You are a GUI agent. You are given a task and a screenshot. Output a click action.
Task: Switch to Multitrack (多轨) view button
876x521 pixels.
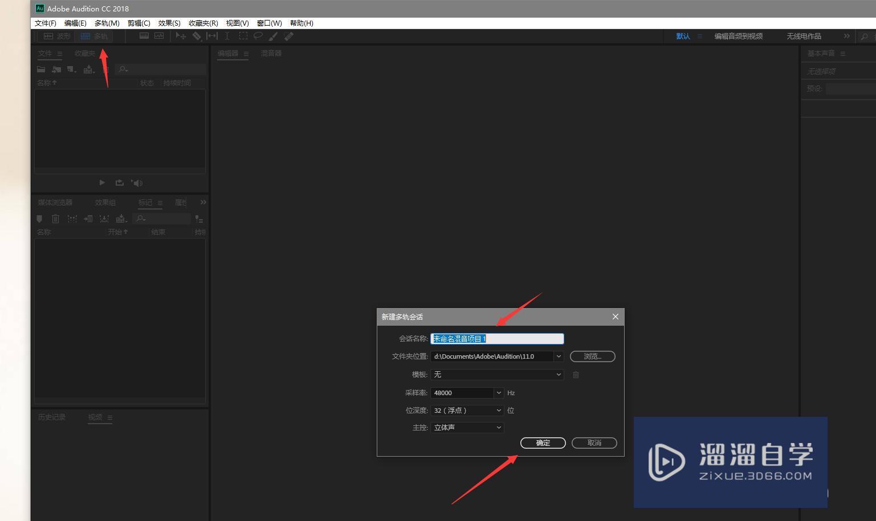pos(94,36)
